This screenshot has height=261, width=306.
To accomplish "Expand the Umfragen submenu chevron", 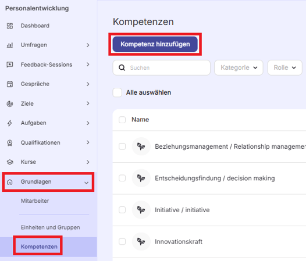I will (x=88, y=45).
